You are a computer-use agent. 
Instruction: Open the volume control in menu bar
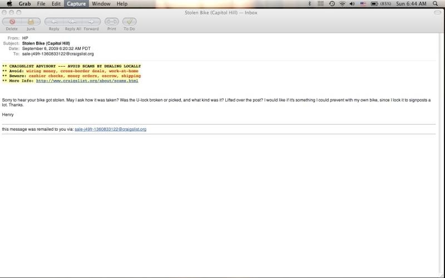point(353,4)
